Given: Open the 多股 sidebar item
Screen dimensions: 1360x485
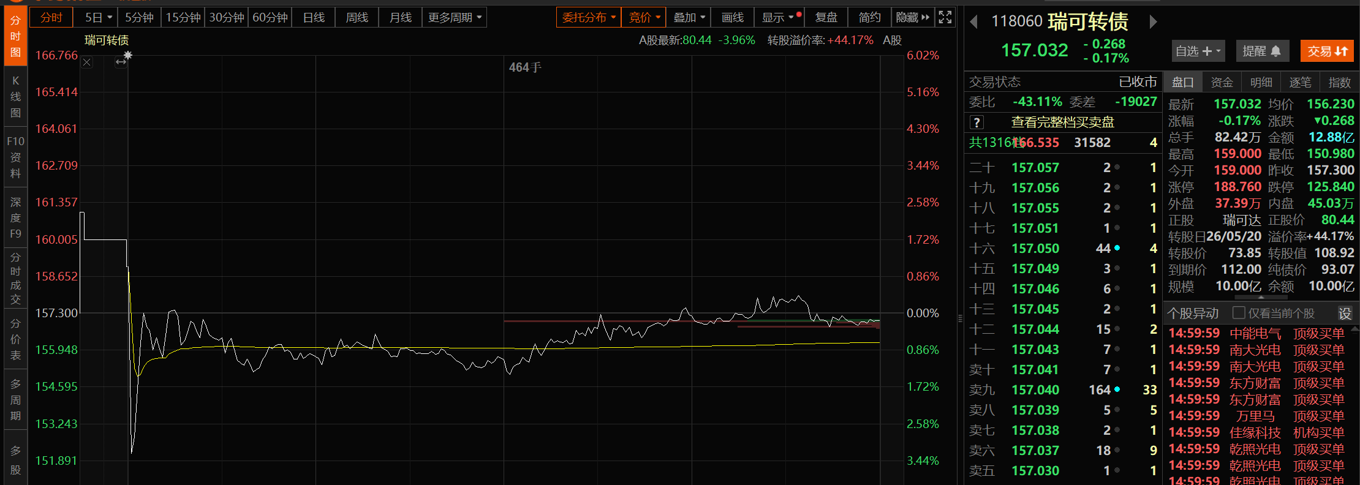Looking at the screenshot, I should [x=15, y=459].
